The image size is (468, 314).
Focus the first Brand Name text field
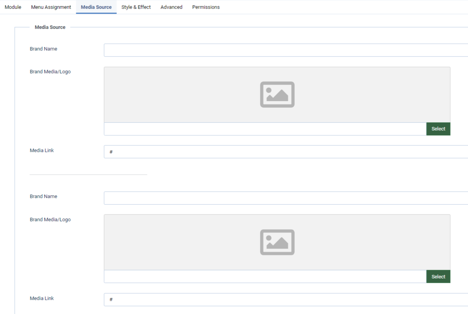click(285, 50)
